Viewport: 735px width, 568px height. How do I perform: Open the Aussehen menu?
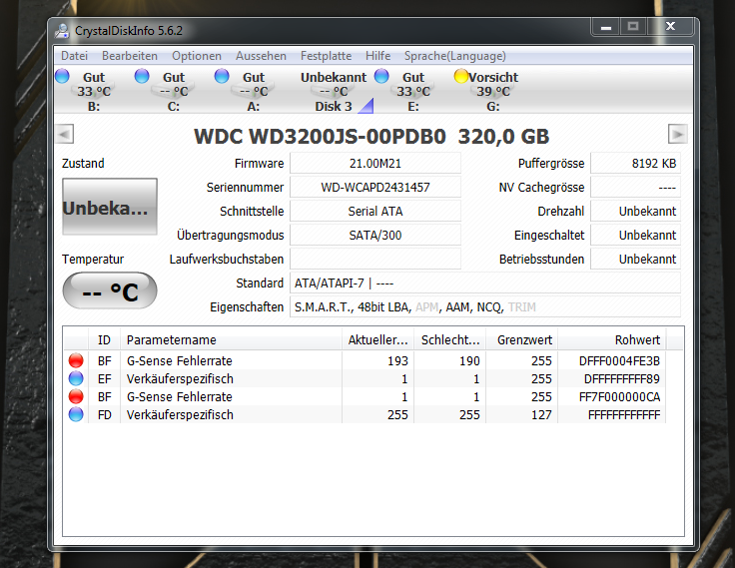[261, 56]
